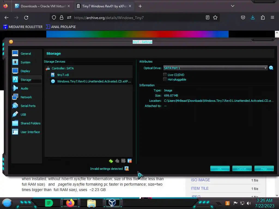Click the network tray icon
279x209 pixels.
point(242,203)
